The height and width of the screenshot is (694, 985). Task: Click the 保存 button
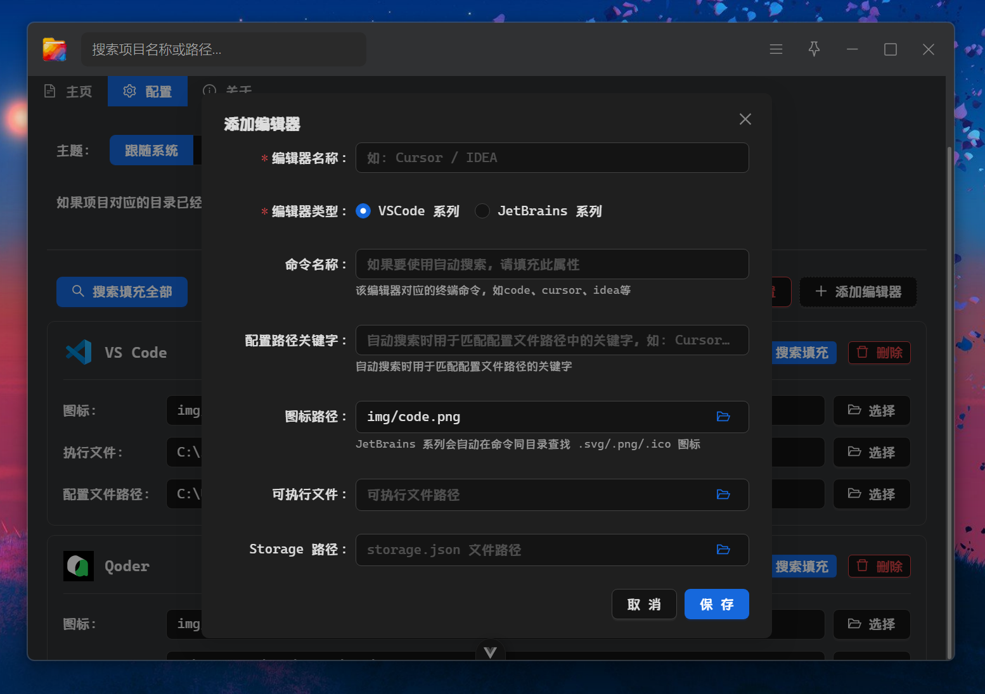click(x=716, y=604)
